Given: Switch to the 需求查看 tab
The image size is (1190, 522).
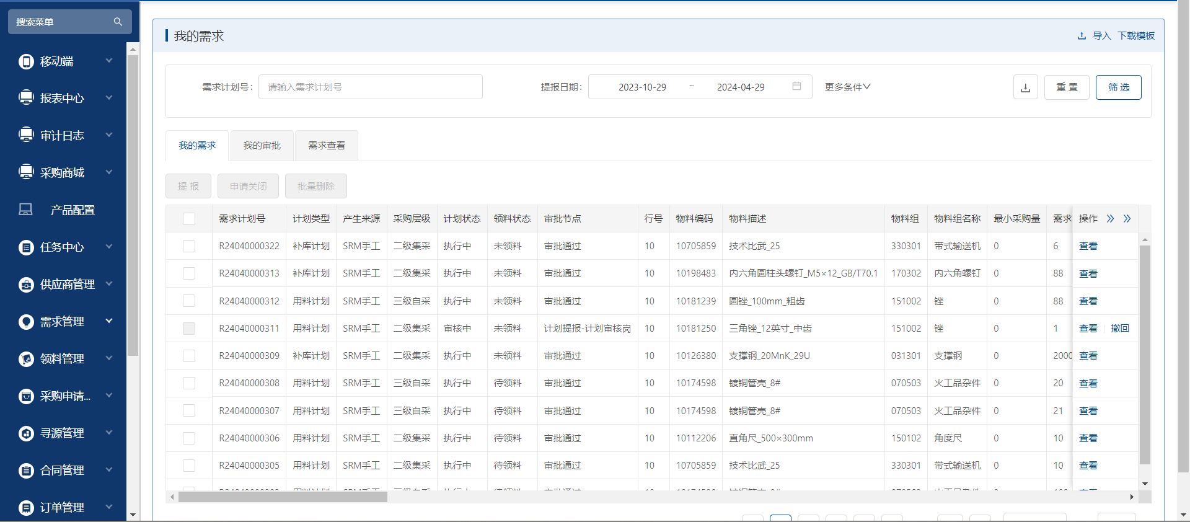Looking at the screenshot, I should [x=327, y=146].
